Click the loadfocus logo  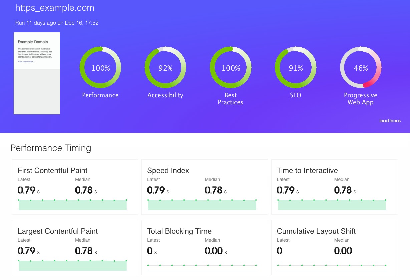coord(390,121)
